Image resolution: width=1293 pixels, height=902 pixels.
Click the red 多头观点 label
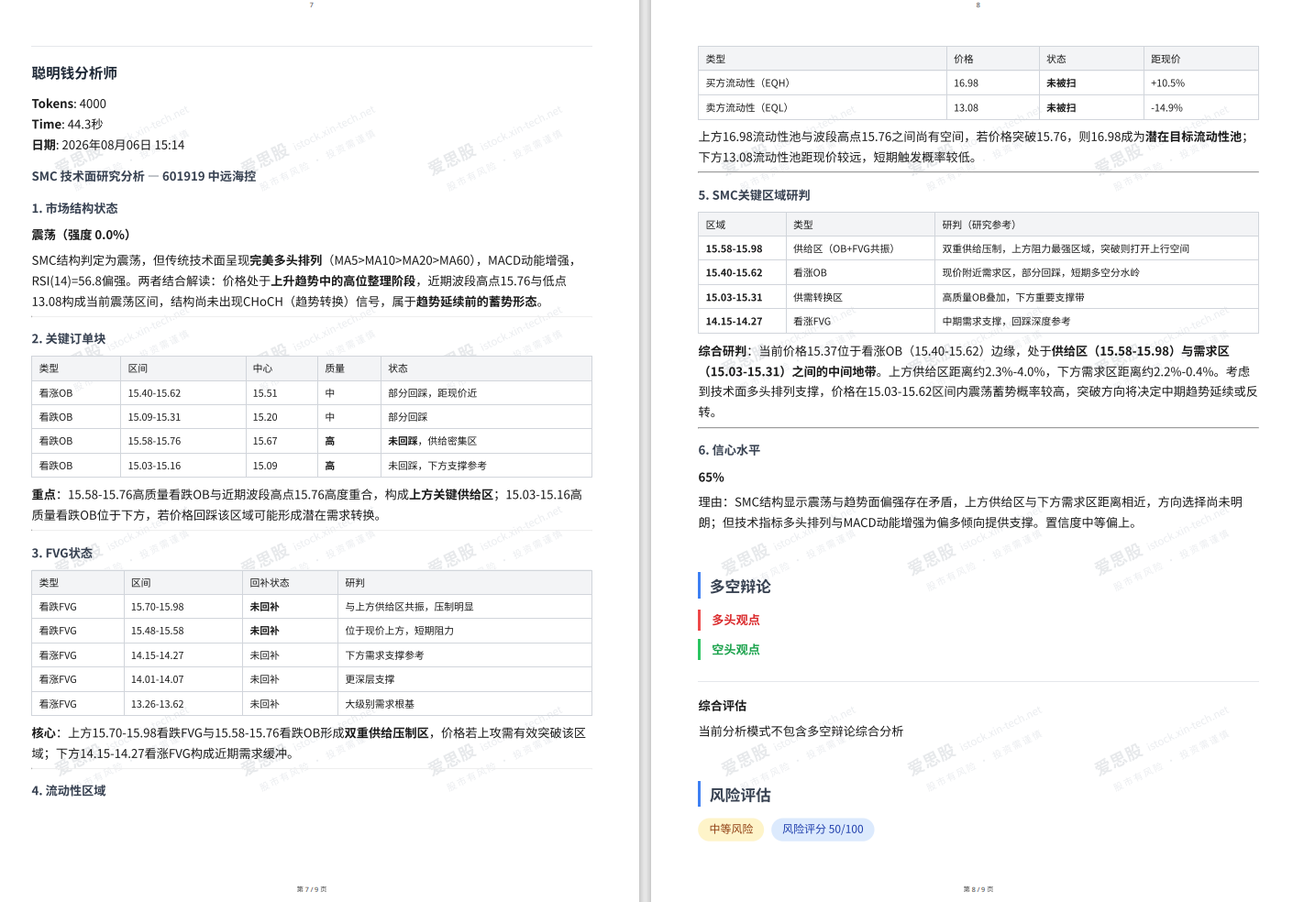[x=735, y=620]
